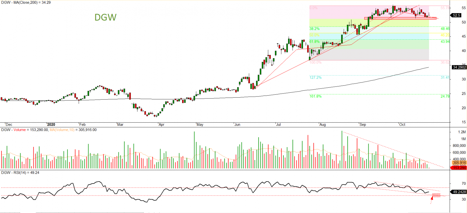
Task: Click the 305,916 orange volume average tag
Action: [x=459, y=163]
